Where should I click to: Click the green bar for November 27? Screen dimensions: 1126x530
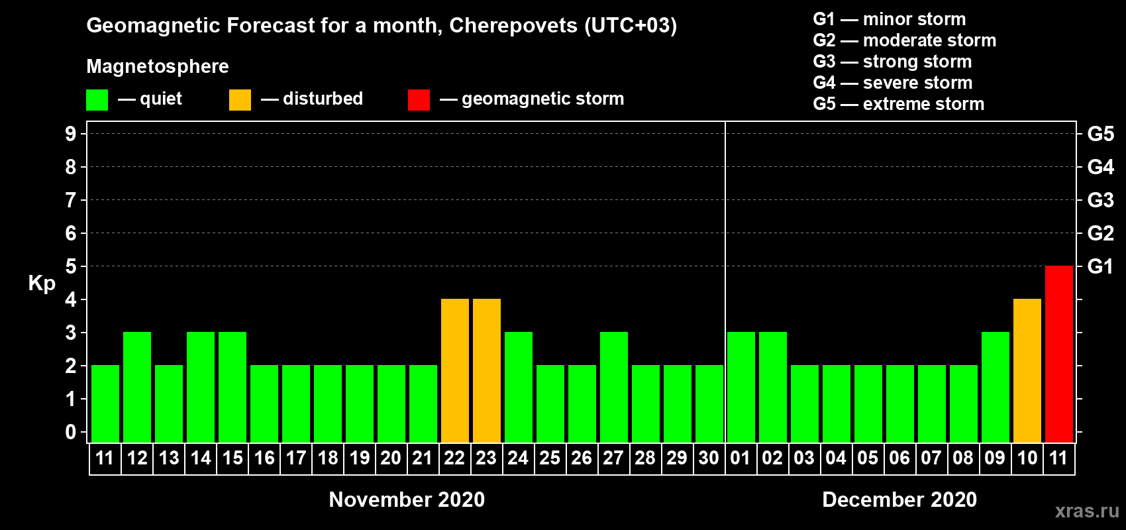(613, 387)
